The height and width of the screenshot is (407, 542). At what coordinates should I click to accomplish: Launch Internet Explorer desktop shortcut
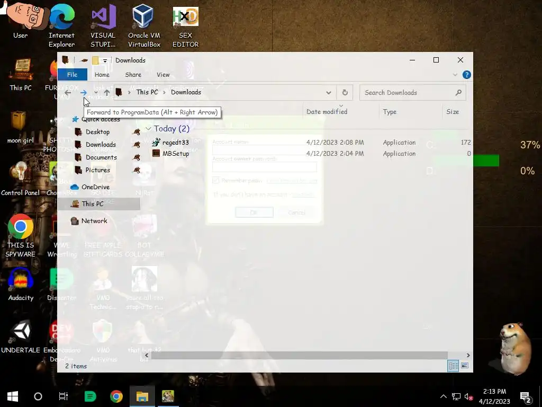coord(61,25)
